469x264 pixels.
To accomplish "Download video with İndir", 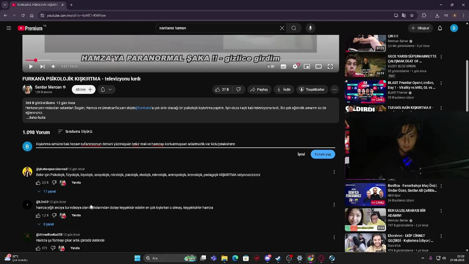I will [x=284, y=89].
